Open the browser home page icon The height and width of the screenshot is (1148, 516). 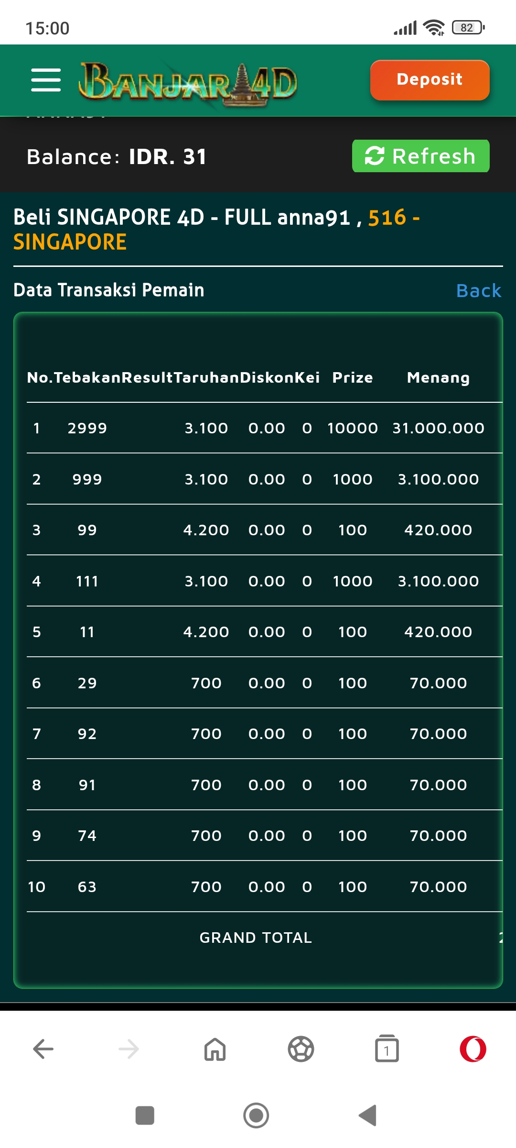tap(215, 1049)
